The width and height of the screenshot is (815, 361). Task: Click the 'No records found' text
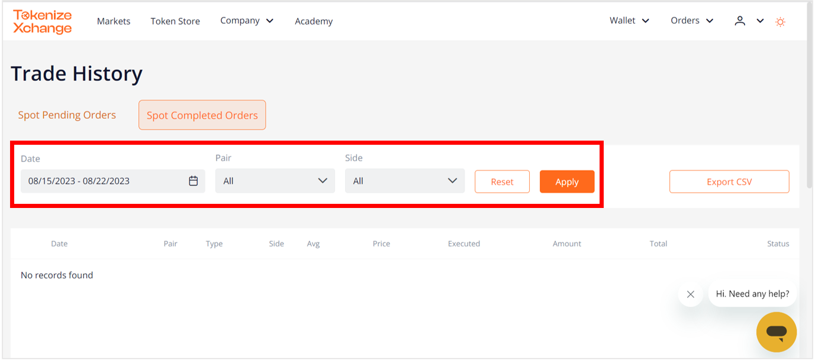57,275
